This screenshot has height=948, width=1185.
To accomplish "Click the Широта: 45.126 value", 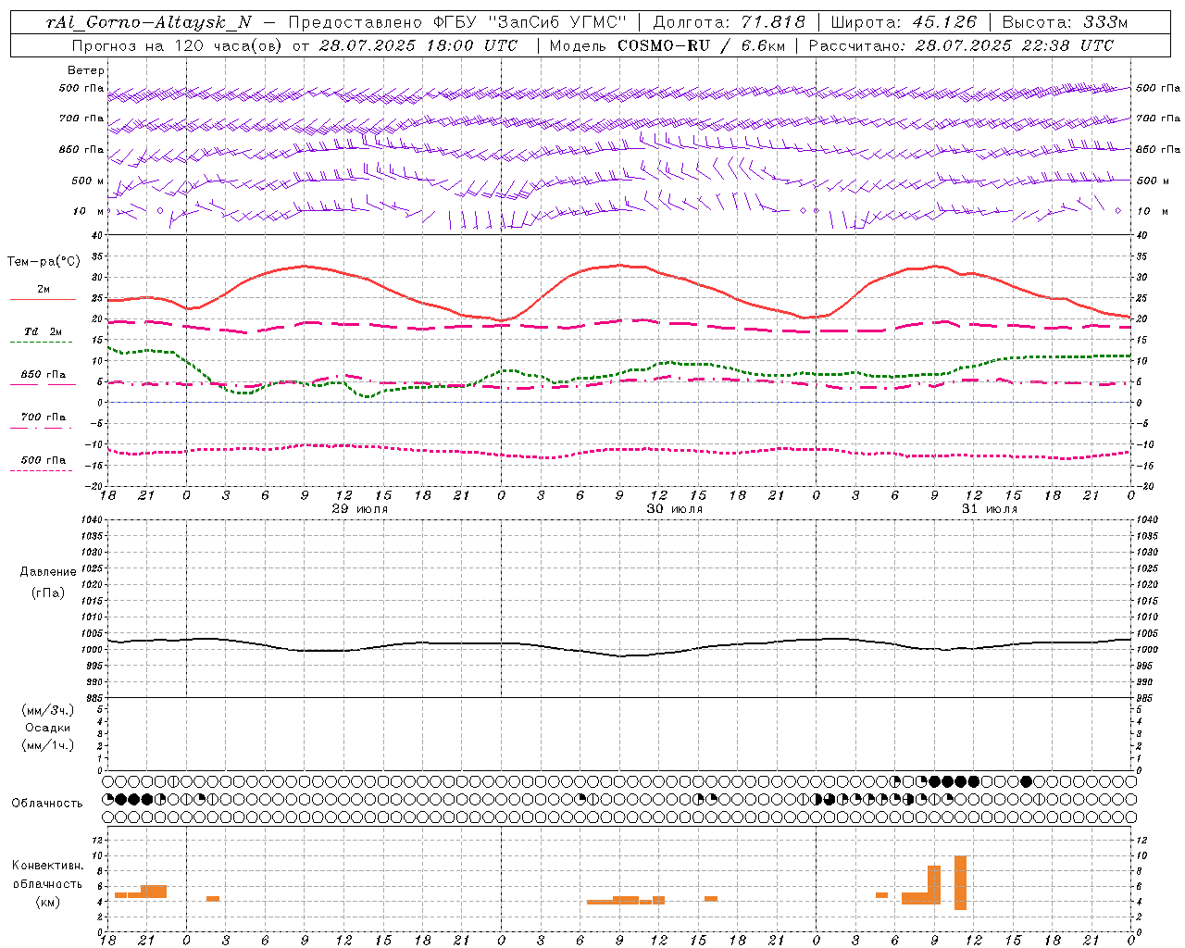I will pos(903,22).
